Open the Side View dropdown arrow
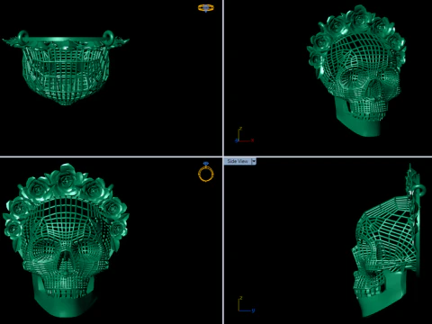432x324 pixels. pos(254,161)
